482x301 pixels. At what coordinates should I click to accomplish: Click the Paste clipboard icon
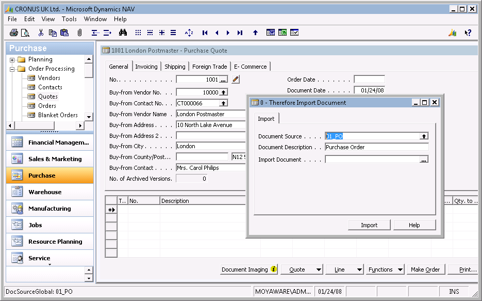click(x=64, y=33)
